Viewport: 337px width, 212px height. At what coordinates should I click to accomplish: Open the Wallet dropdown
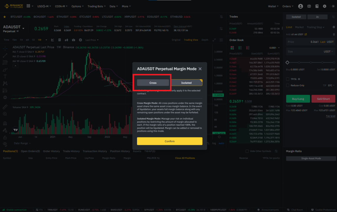click(x=273, y=6)
